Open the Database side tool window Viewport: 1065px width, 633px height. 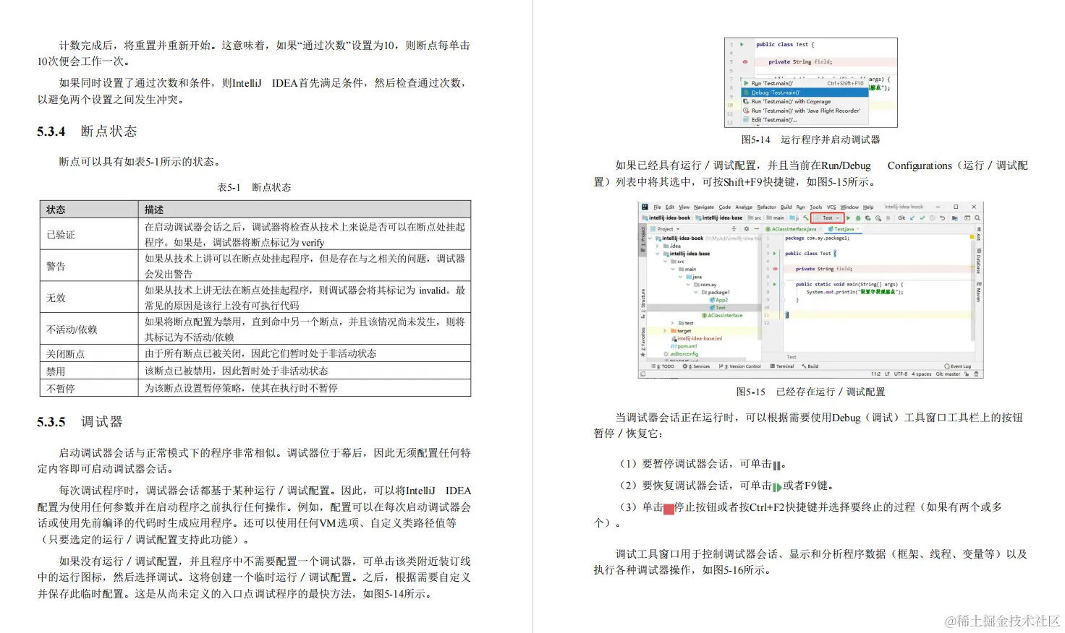pos(978,261)
